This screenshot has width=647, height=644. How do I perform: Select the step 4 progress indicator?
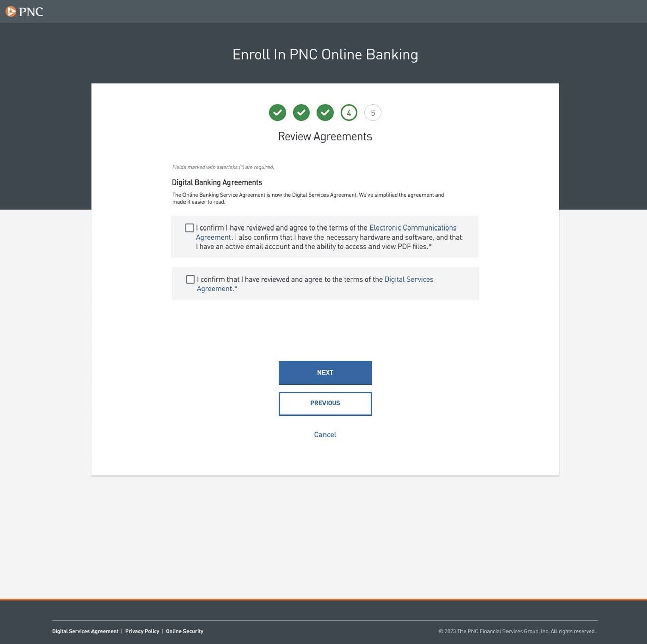point(349,113)
